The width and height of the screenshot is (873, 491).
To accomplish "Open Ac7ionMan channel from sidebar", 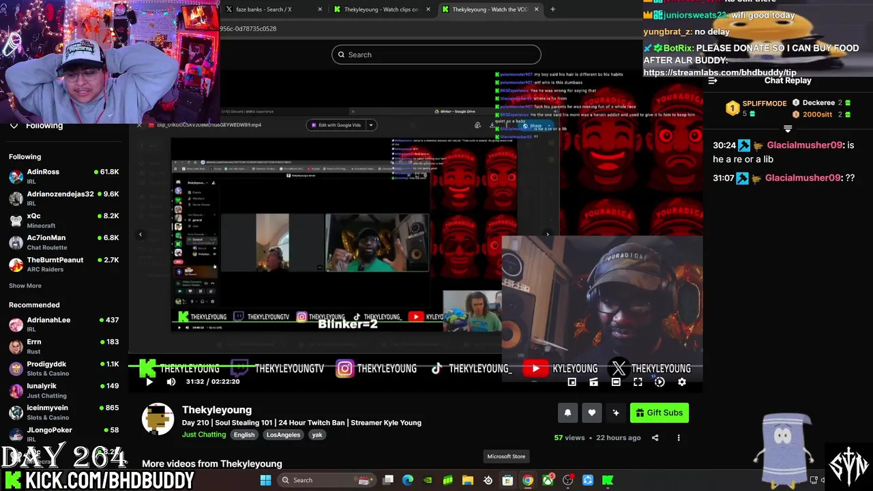I will 64,241.
